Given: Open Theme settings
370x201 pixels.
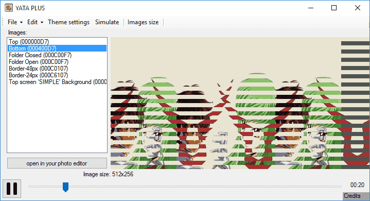Looking at the screenshot, I should click(x=68, y=22).
